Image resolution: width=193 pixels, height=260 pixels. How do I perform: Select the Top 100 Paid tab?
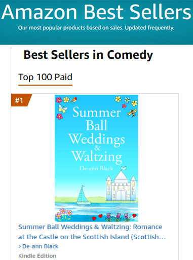coord(45,77)
